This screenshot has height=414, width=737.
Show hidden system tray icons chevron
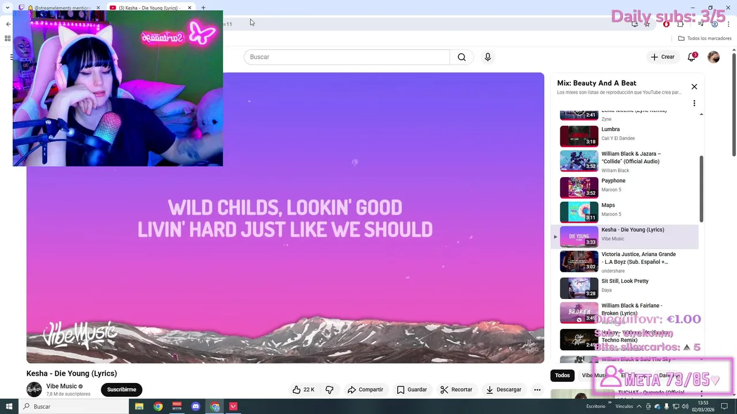coord(640,407)
